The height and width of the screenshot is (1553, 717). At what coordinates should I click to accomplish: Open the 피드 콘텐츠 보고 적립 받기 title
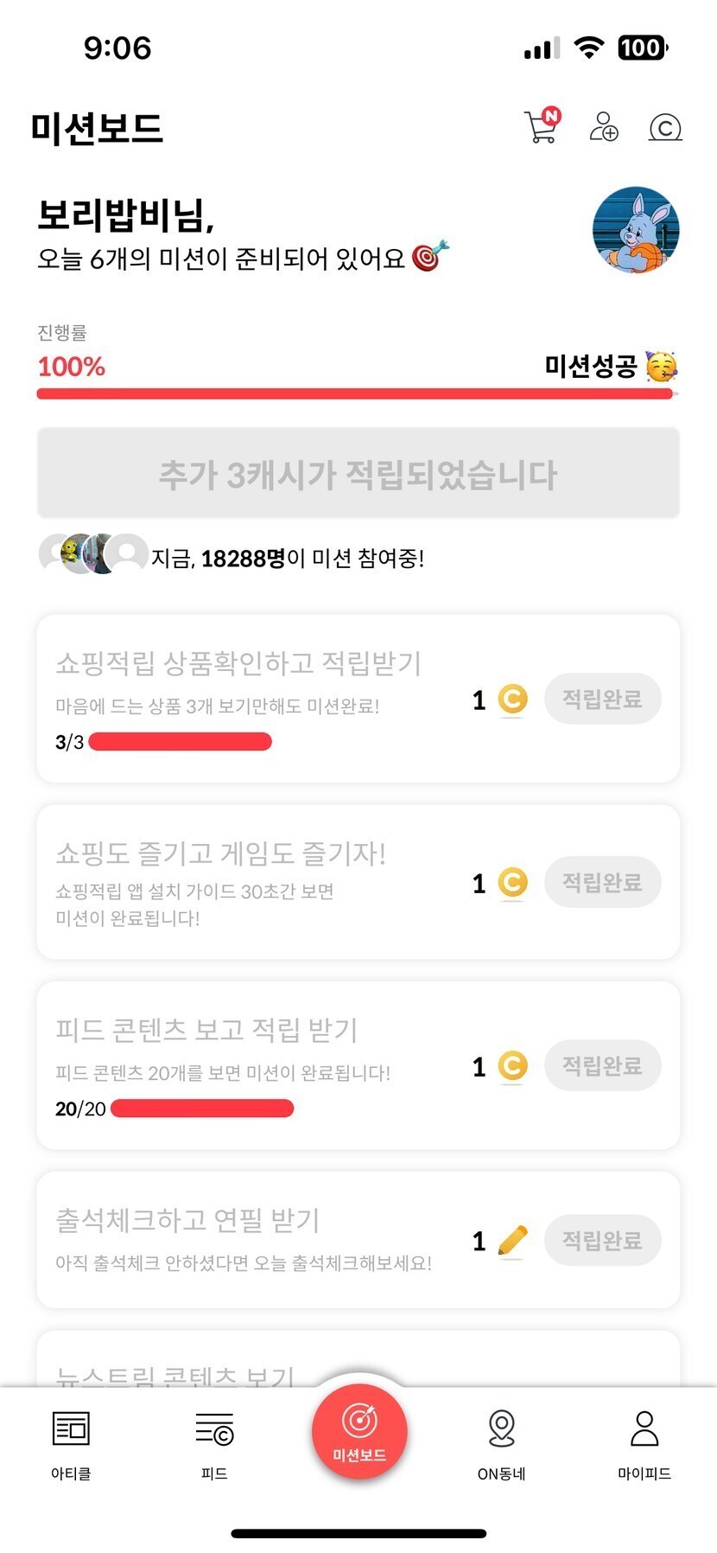[x=206, y=1030]
